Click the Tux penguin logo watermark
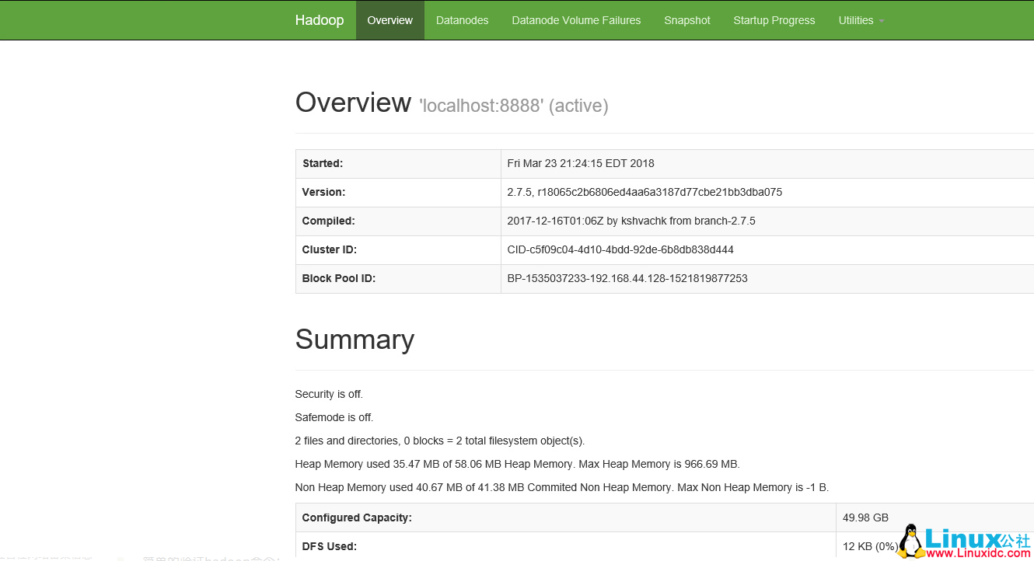Image resolution: width=1034 pixels, height=561 pixels. 910,539
